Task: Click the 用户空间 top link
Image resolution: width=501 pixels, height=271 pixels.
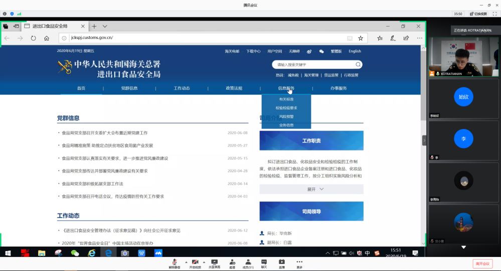Action: [275, 51]
